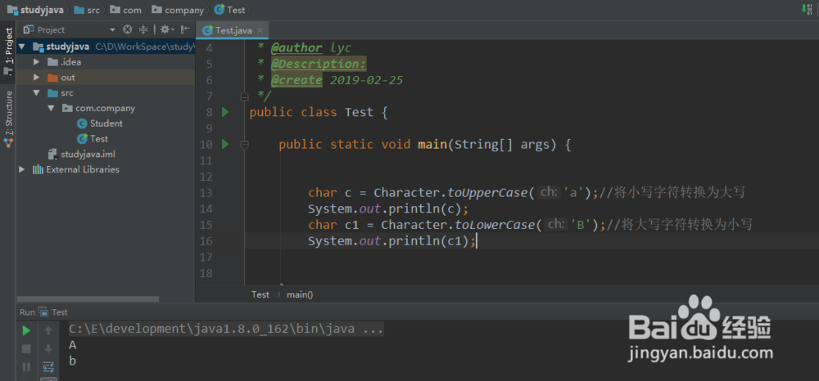Toggle the 1: Project side tab
Screen dimensions: 819x381
tap(8, 51)
